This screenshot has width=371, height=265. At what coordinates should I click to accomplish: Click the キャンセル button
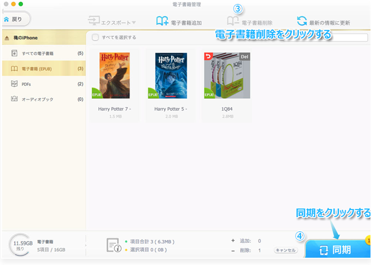click(x=286, y=250)
